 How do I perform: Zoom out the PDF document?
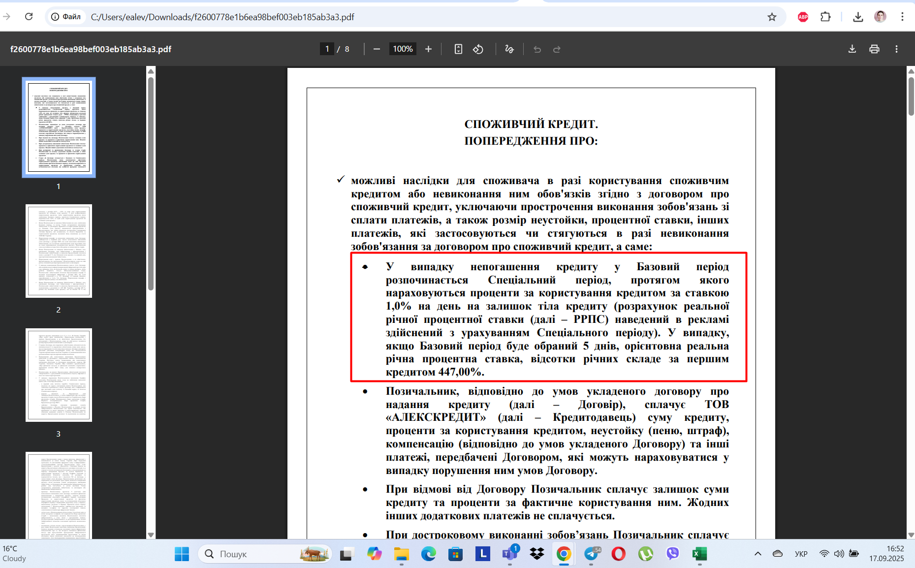[377, 49]
